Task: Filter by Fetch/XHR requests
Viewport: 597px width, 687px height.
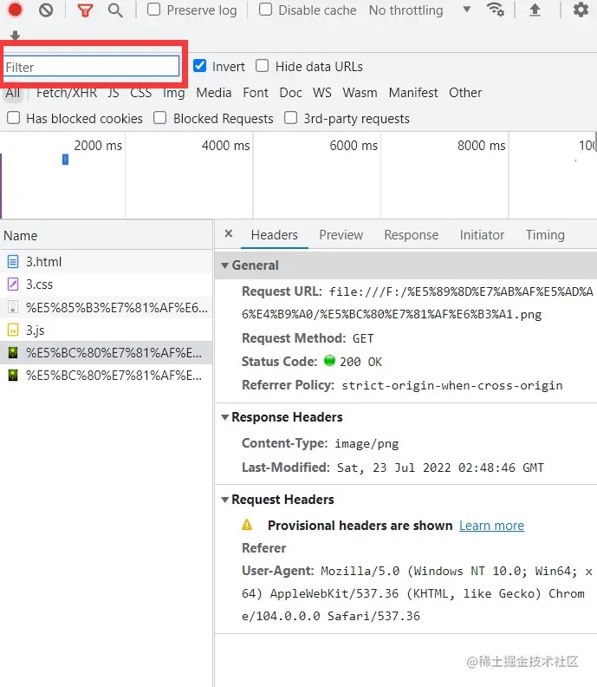Action: point(67,93)
